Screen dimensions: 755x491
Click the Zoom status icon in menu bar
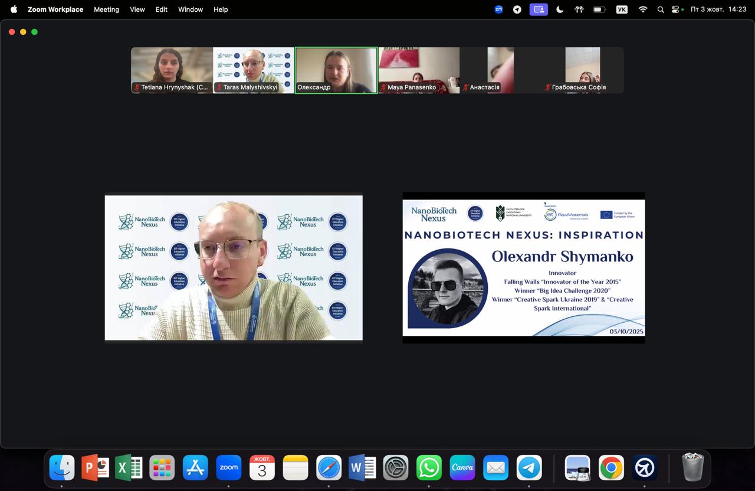tap(498, 9)
